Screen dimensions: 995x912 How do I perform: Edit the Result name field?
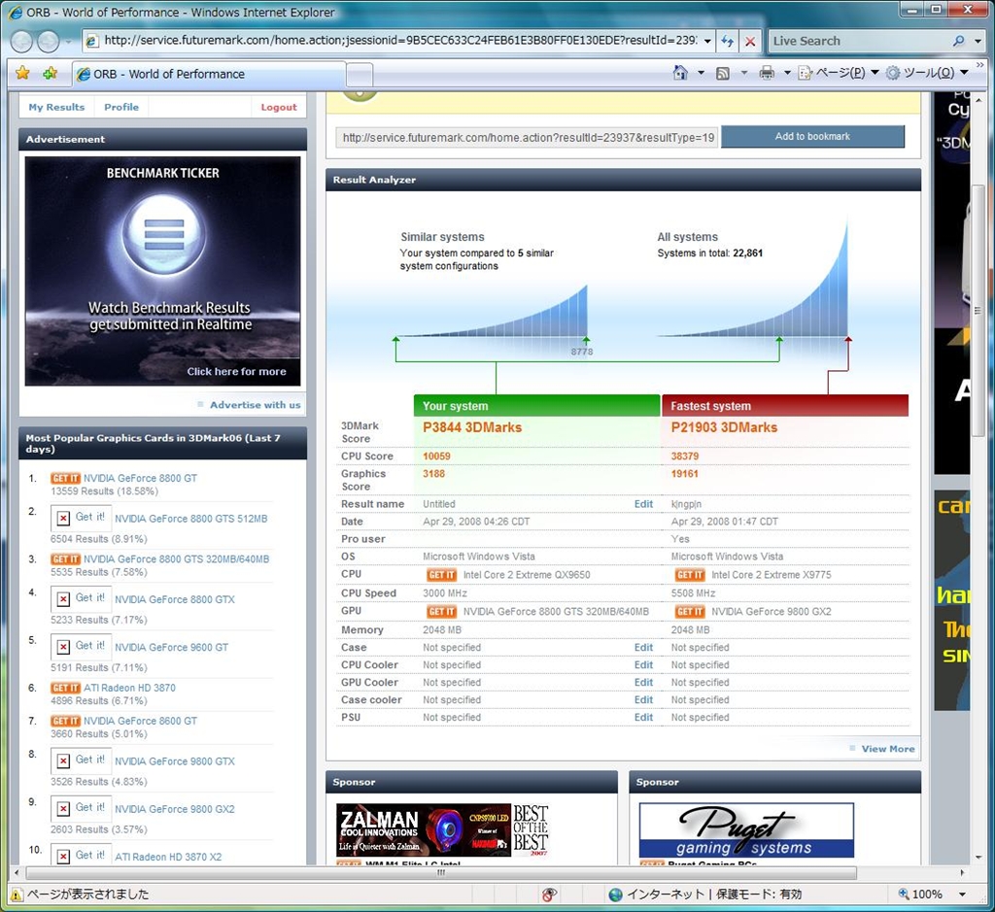(643, 504)
